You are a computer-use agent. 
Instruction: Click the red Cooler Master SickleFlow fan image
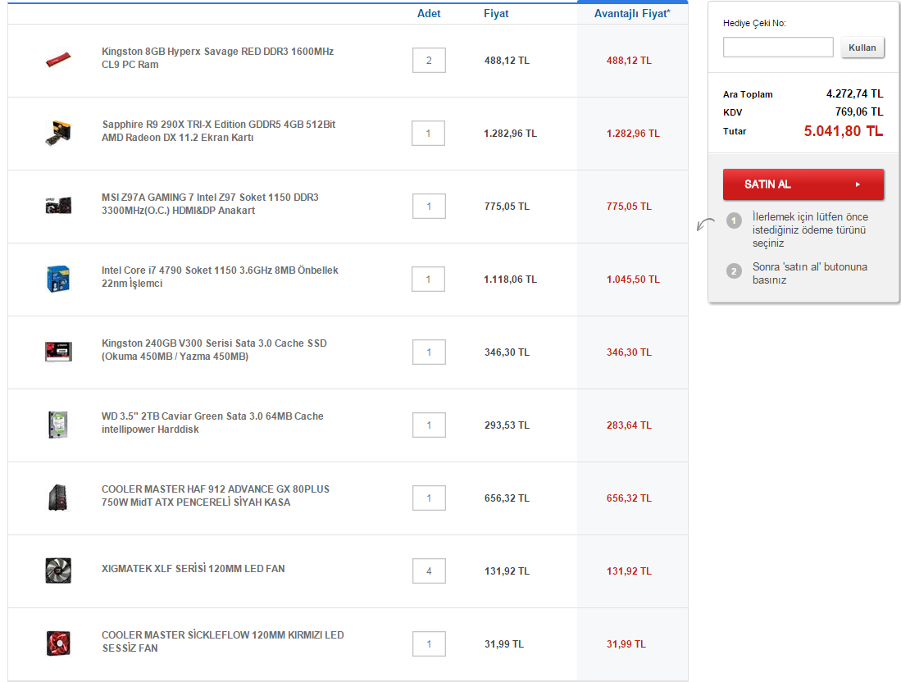click(58, 643)
